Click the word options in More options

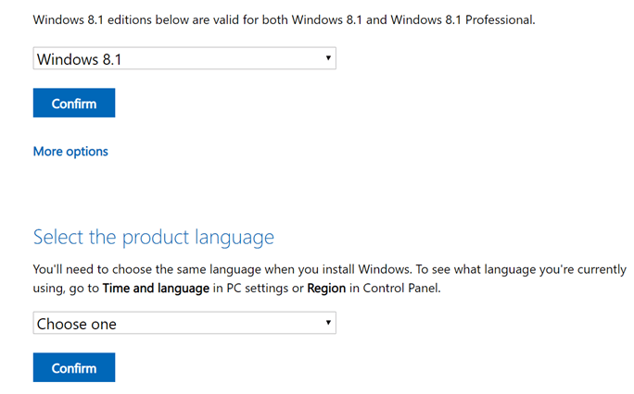coord(87,152)
